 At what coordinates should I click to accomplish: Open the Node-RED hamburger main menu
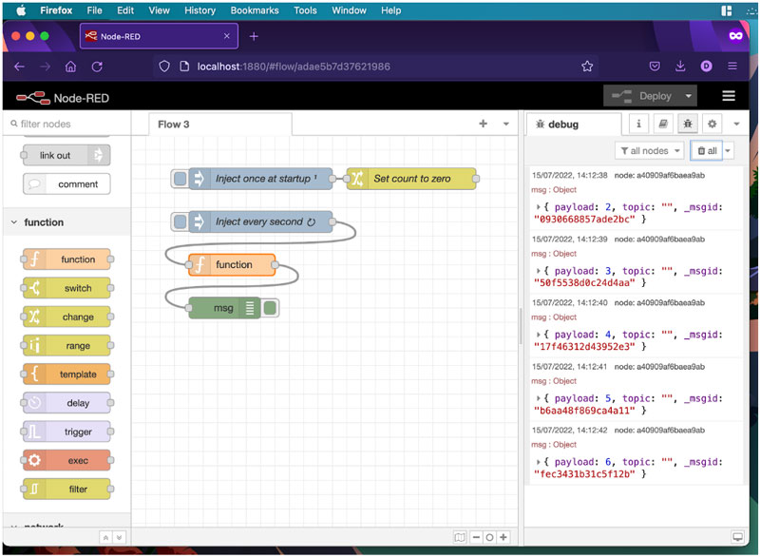click(x=729, y=96)
